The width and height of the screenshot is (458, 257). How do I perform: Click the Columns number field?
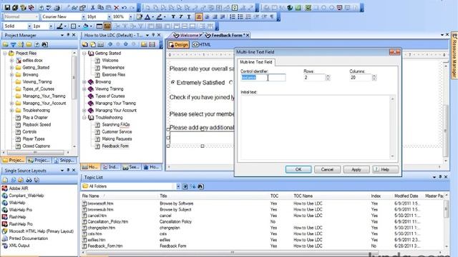coord(361,78)
